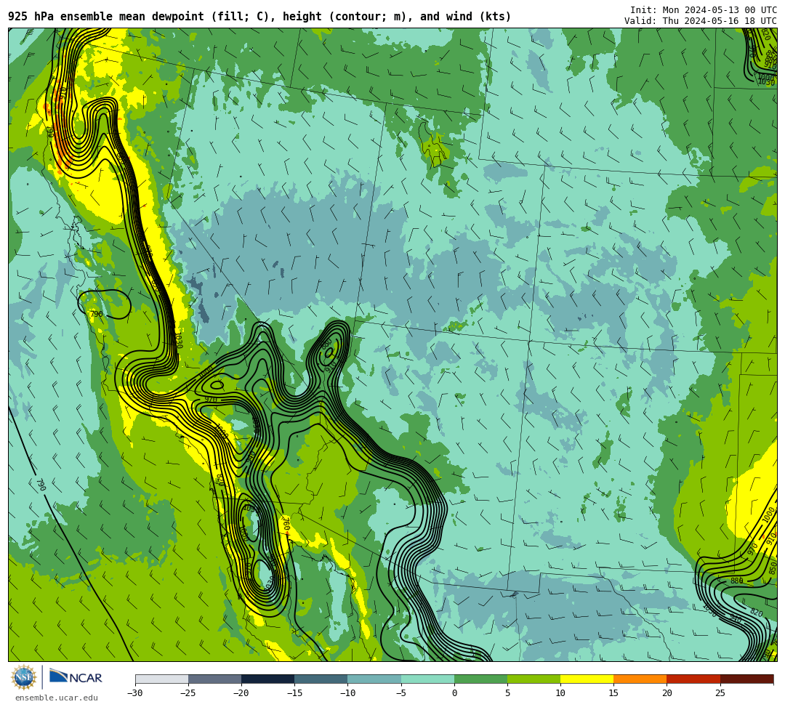Pick the slate grey -25 to -20 swatch

[214, 679]
